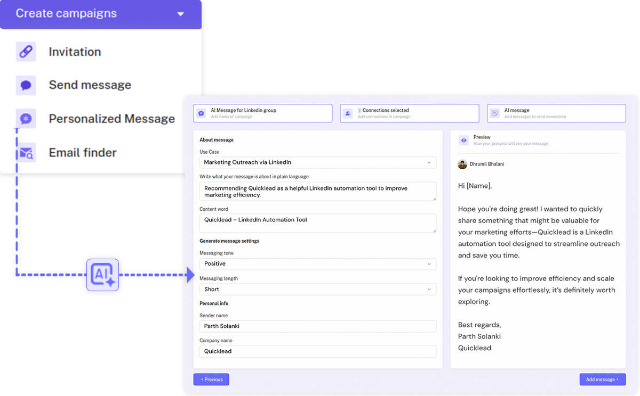This screenshot has height=396, width=640.
Task: Click the plain language message textarea
Action: tap(318, 192)
